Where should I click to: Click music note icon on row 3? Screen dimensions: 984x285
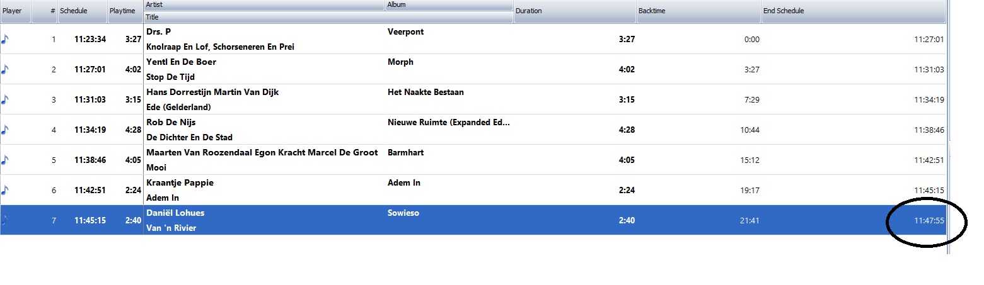tap(5, 99)
